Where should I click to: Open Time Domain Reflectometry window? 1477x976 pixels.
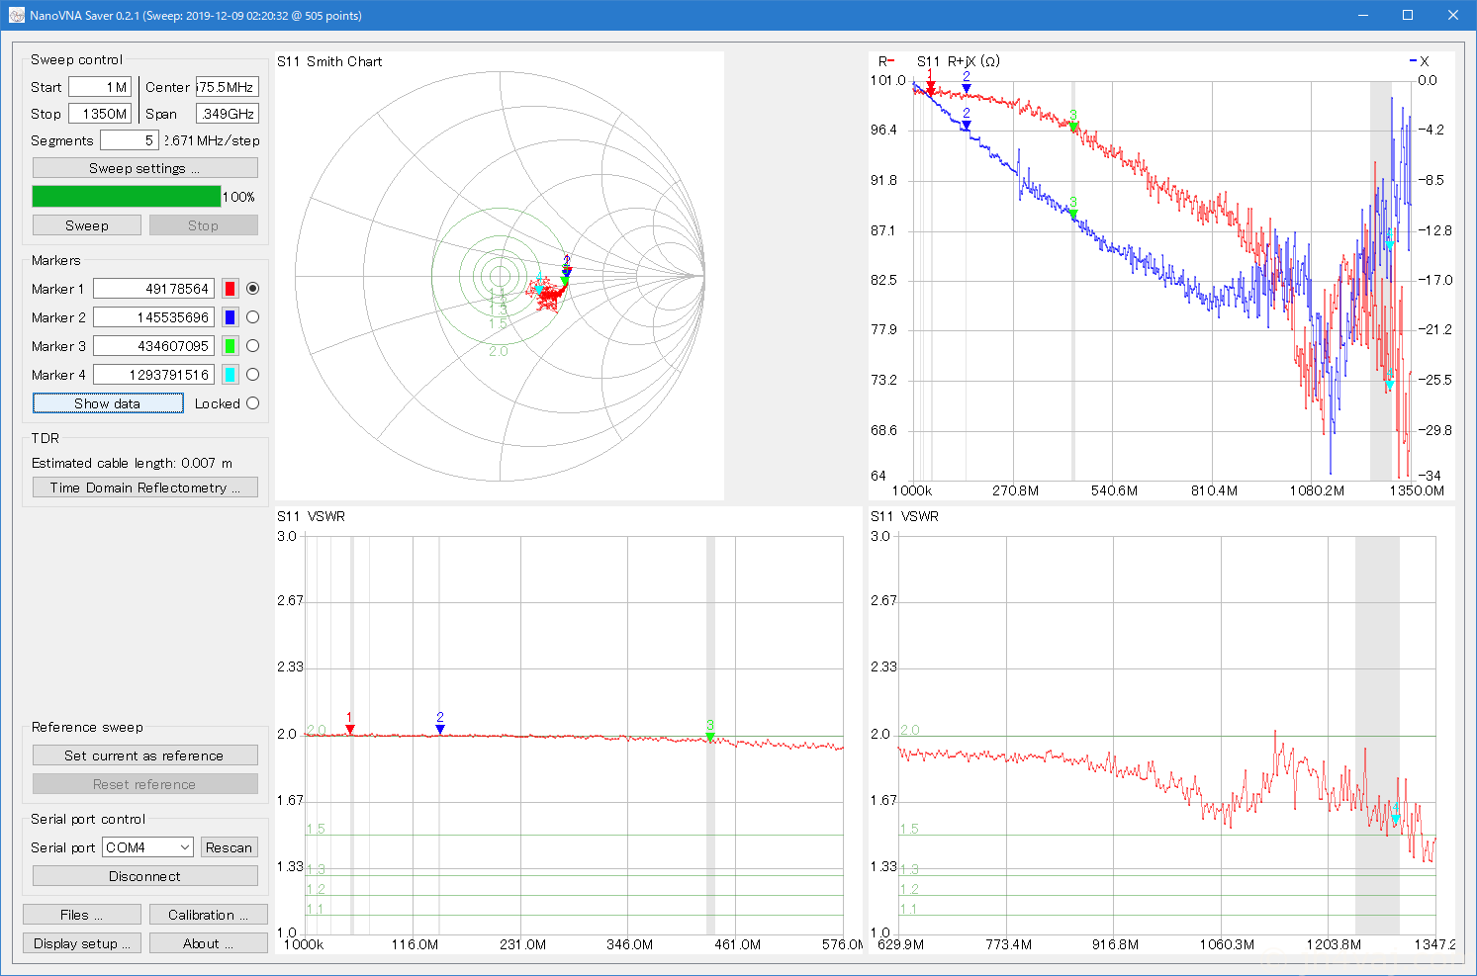(145, 488)
